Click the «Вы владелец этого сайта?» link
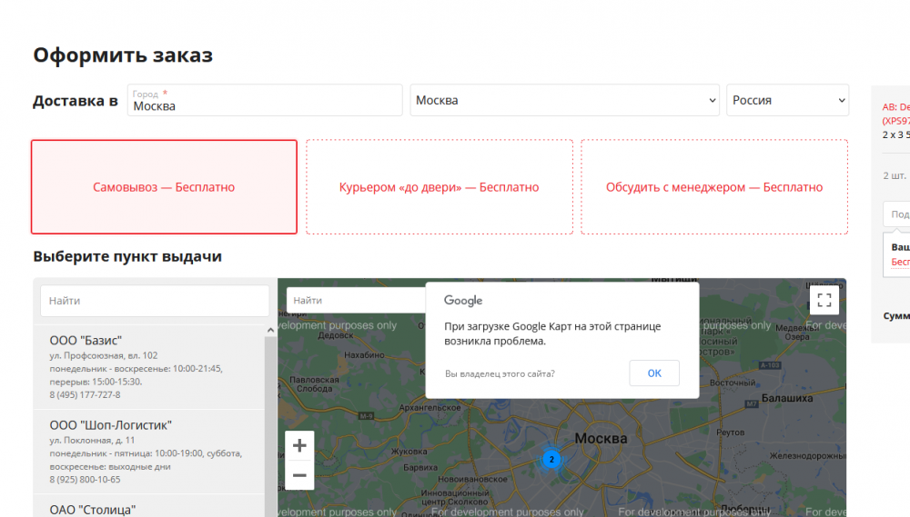Image resolution: width=910 pixels, height=517 pixels. pos(500,373)
